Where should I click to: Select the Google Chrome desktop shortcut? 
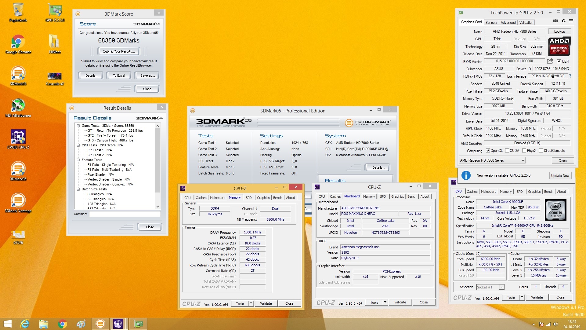[18, 44]
